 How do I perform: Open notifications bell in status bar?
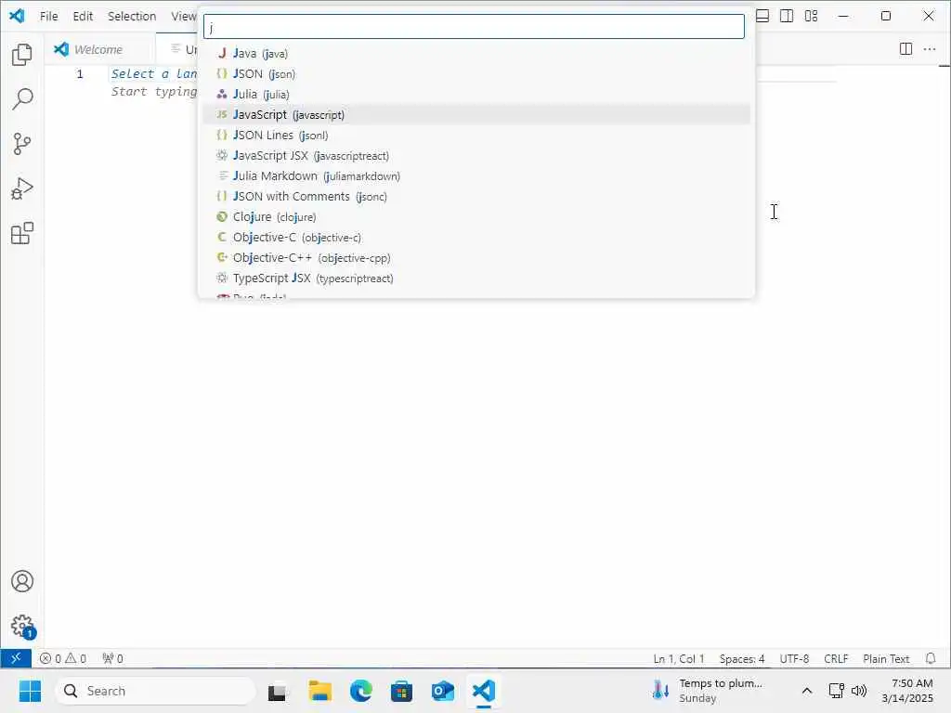click(931, 658)
